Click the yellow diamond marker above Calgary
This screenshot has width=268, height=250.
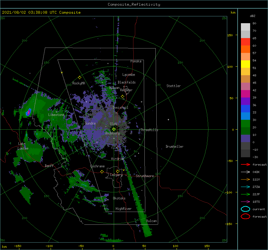118,171
